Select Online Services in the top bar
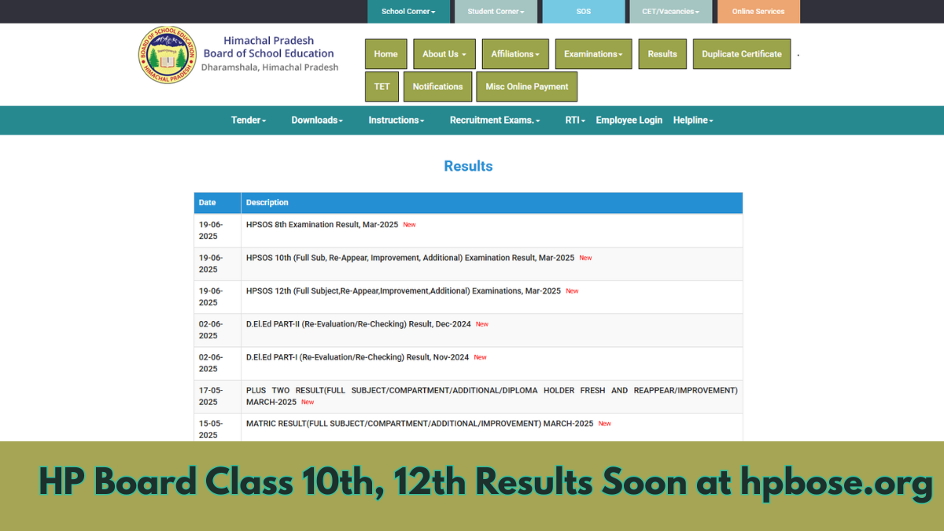Viewport: 944px width, 531px height. click(758, 12)
